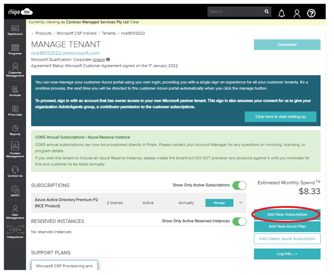
Task: Open User Management in the sidebar
Action: click(x=15, y=212)
